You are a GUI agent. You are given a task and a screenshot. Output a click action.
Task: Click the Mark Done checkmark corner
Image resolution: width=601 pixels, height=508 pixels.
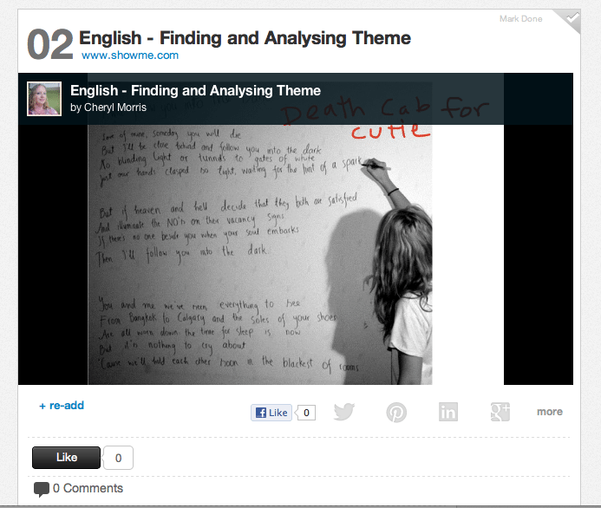click(571, 18)
